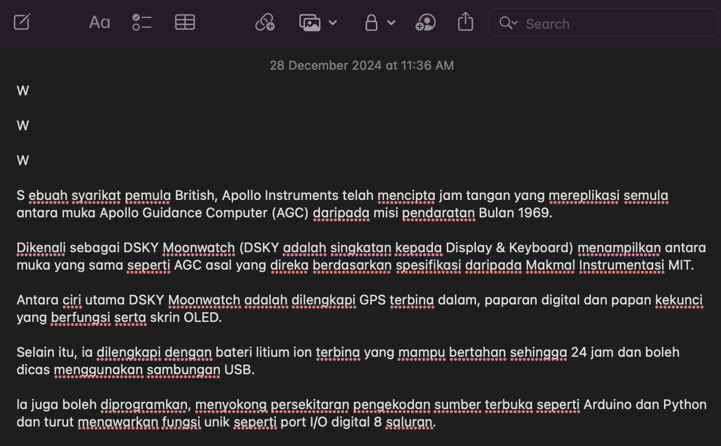The image size is (721, 446).
Task: Open the Aa text format options
Action: pos(100,23)
